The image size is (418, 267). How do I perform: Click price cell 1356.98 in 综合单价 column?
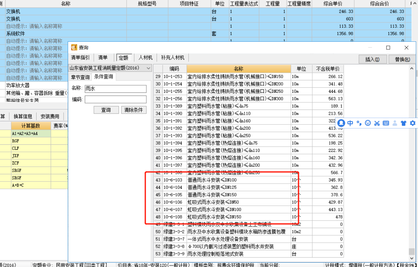pyautogui.click(x=333, y=34)
